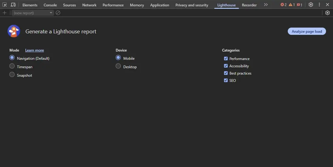Expand the (new report) dropdown

click(32, 13)
